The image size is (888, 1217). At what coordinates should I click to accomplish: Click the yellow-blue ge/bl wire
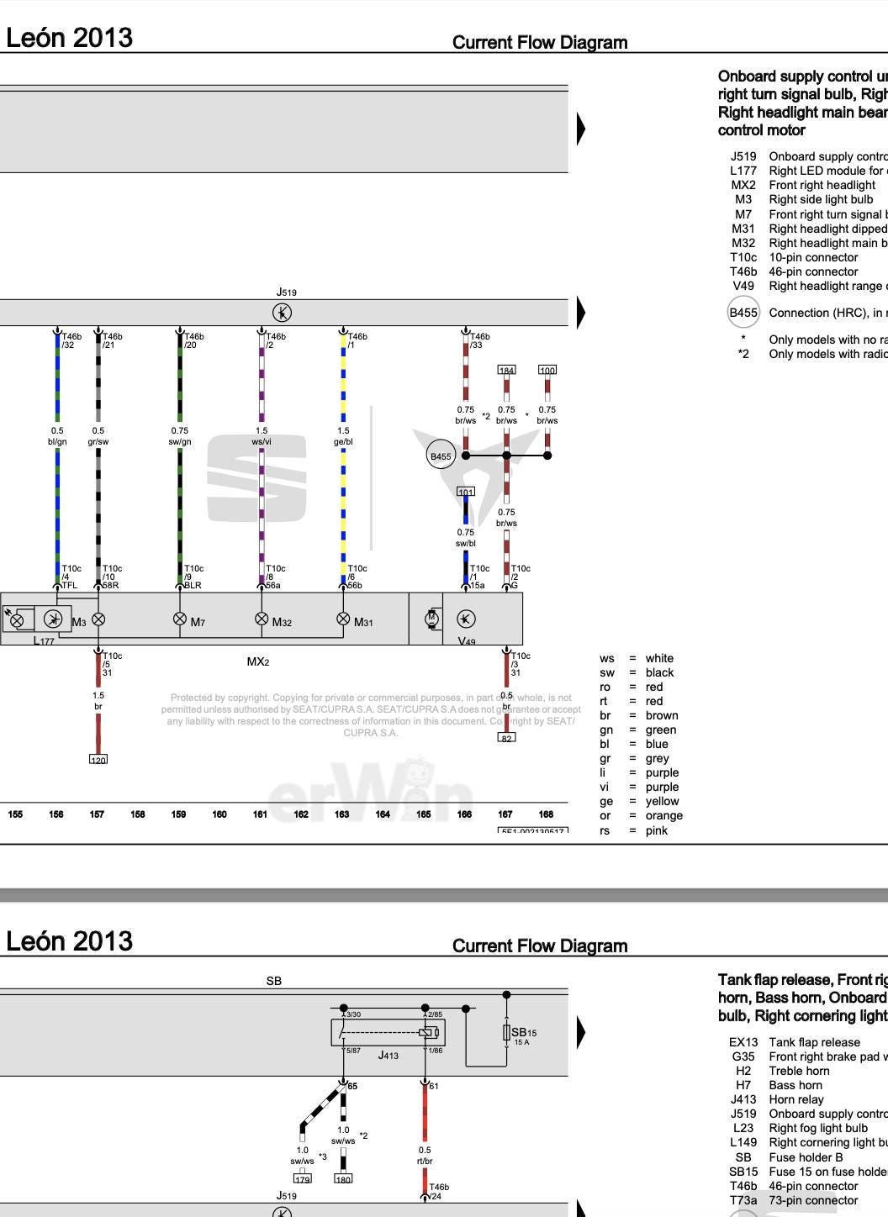pos(343,496)
